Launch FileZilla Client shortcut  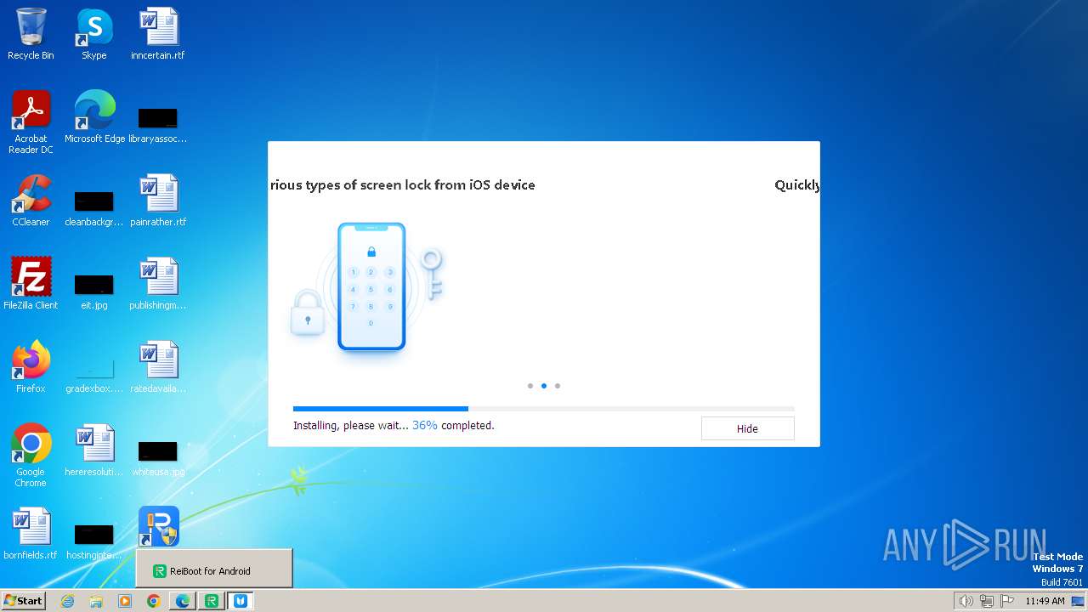[x=31, y=284]
